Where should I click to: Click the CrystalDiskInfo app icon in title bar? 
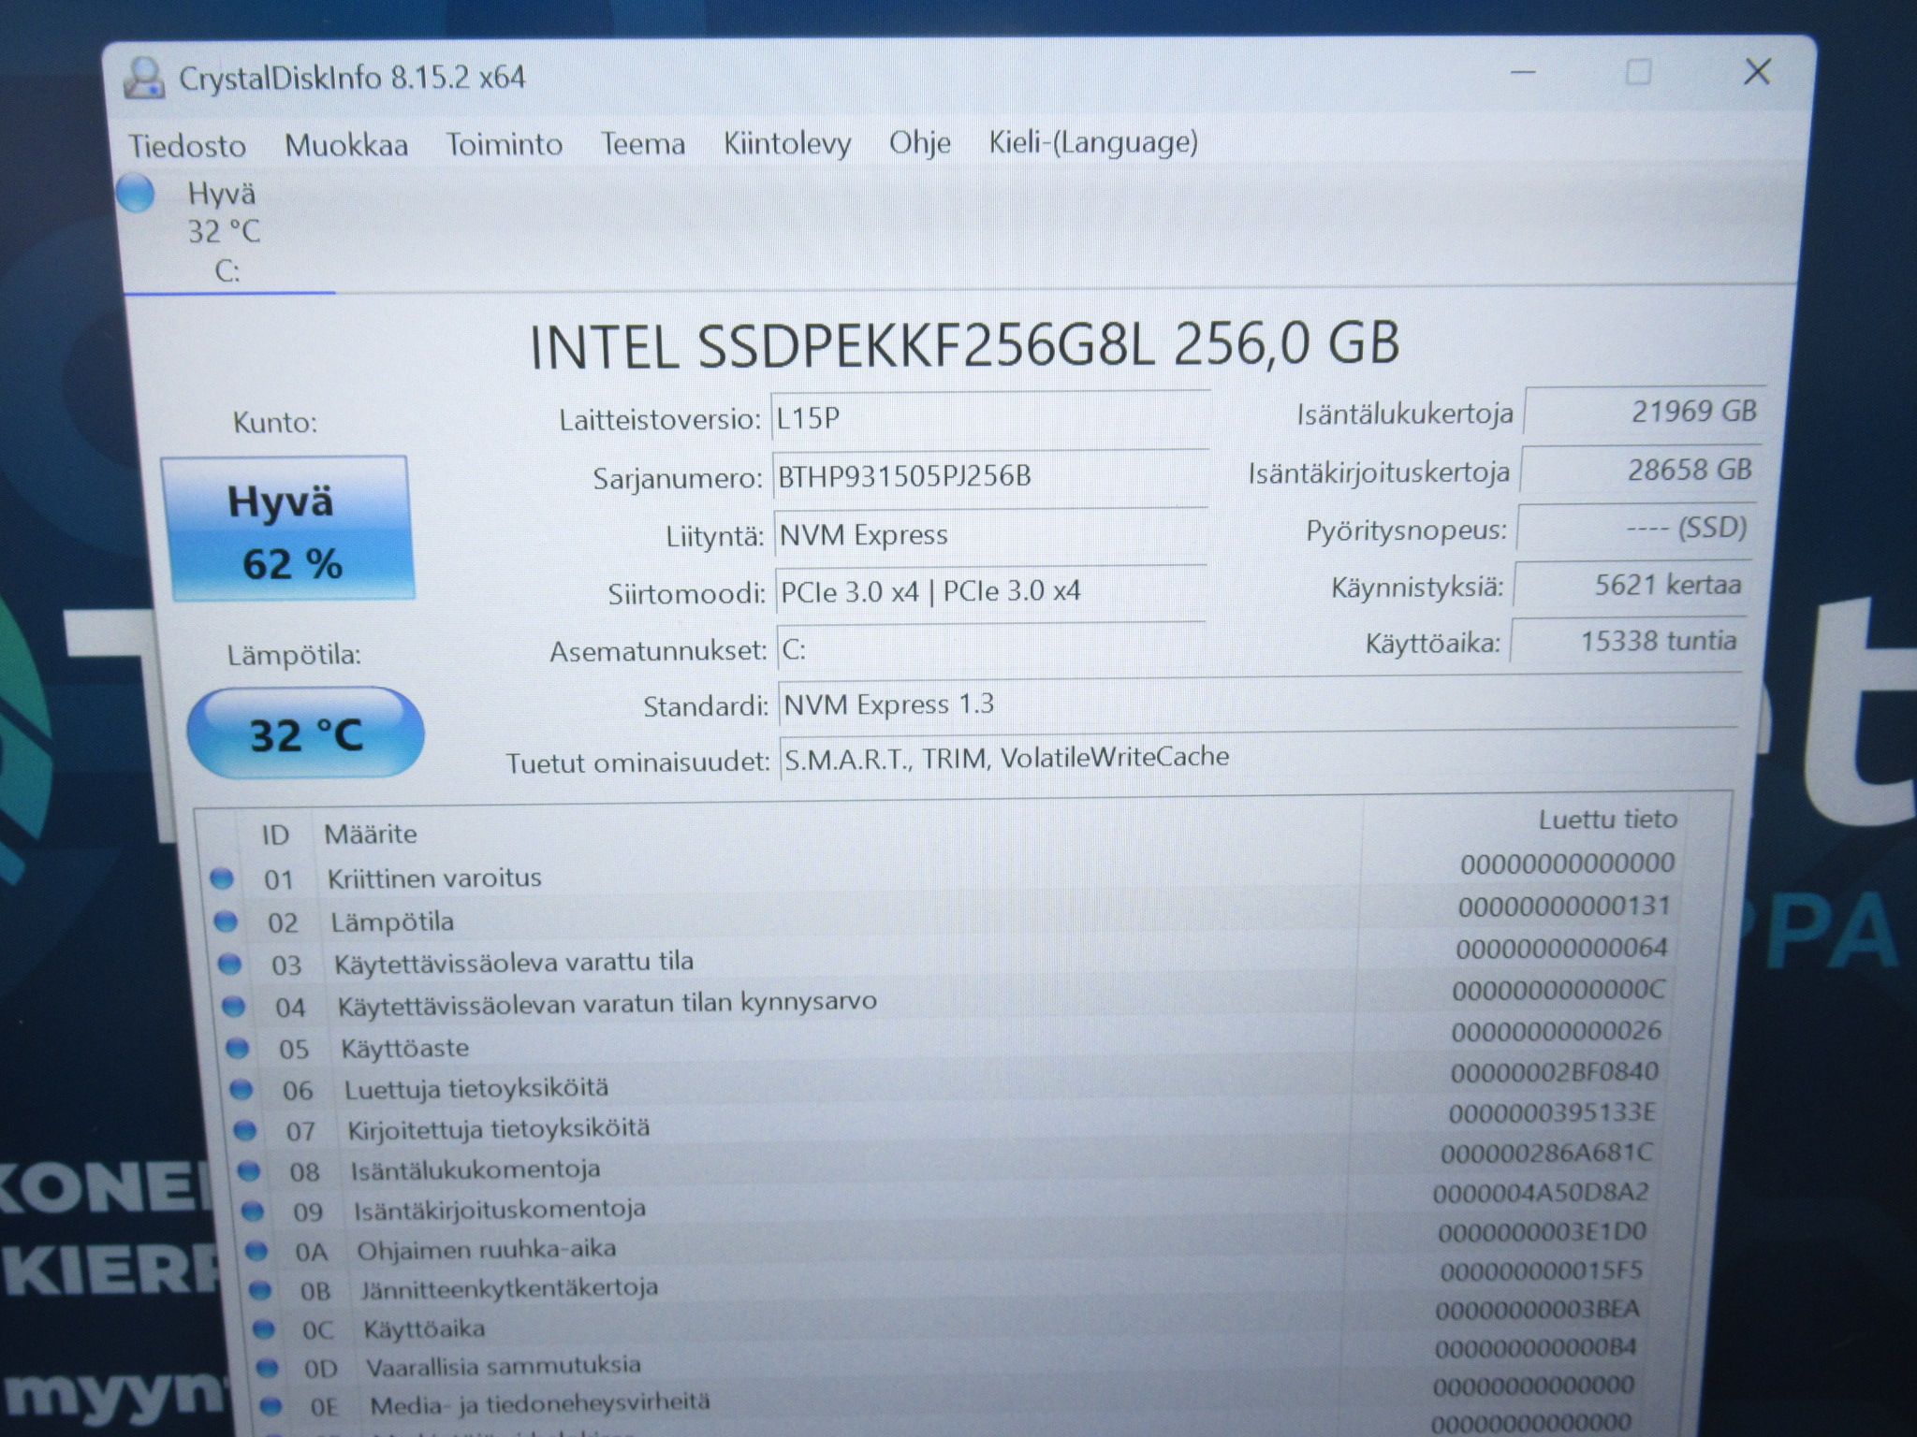145,78
